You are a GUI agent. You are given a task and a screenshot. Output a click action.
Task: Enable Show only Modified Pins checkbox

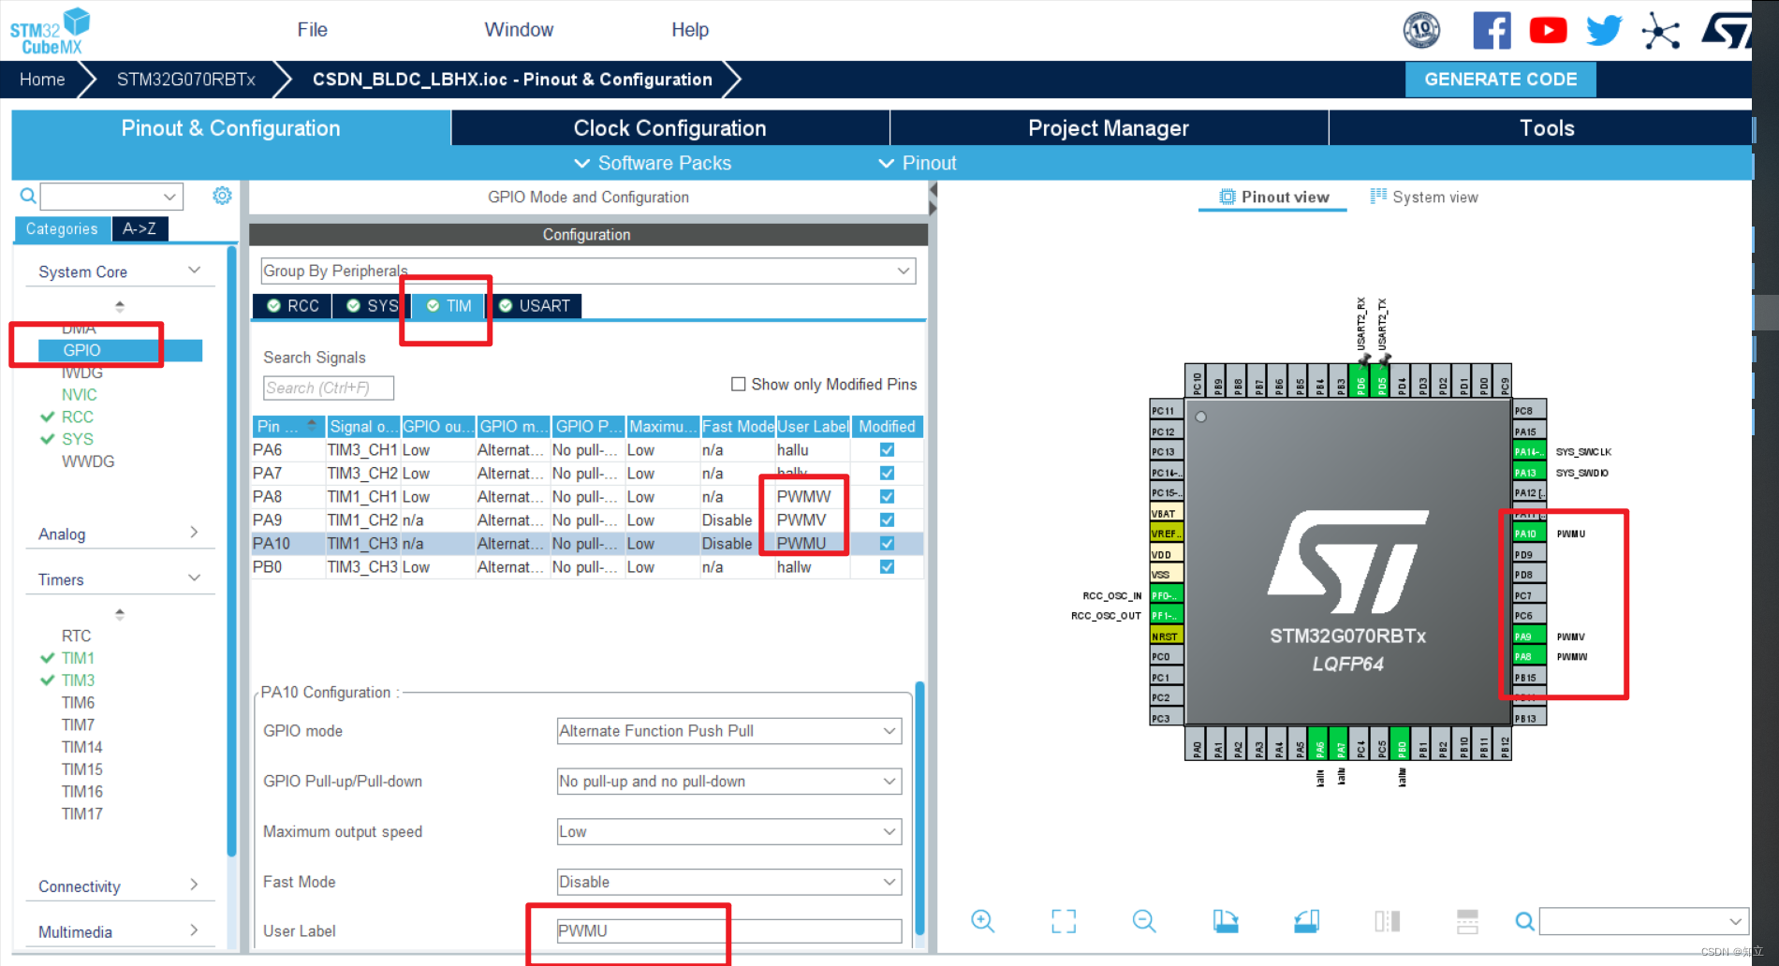(x=738, y=384)
